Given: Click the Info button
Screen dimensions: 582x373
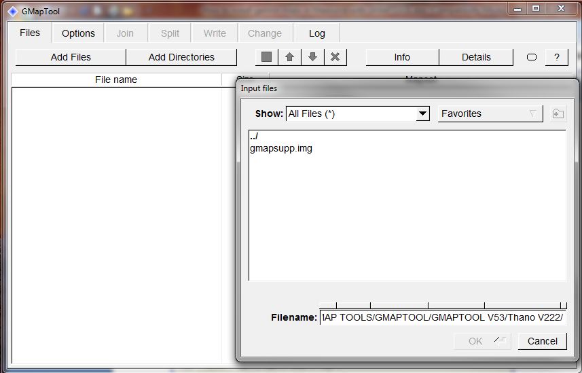Looking at the screenshot, I should tap(402, 57).
